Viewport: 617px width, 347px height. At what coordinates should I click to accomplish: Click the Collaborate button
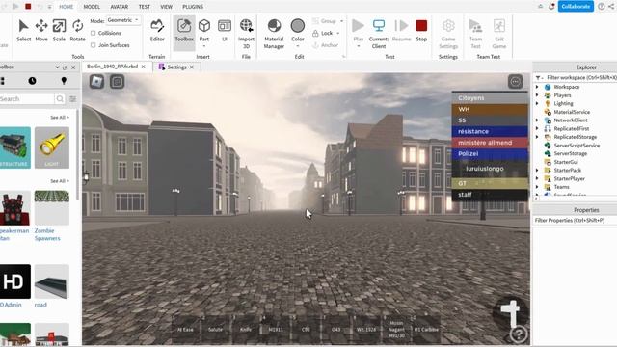click(x=576, y=7)
